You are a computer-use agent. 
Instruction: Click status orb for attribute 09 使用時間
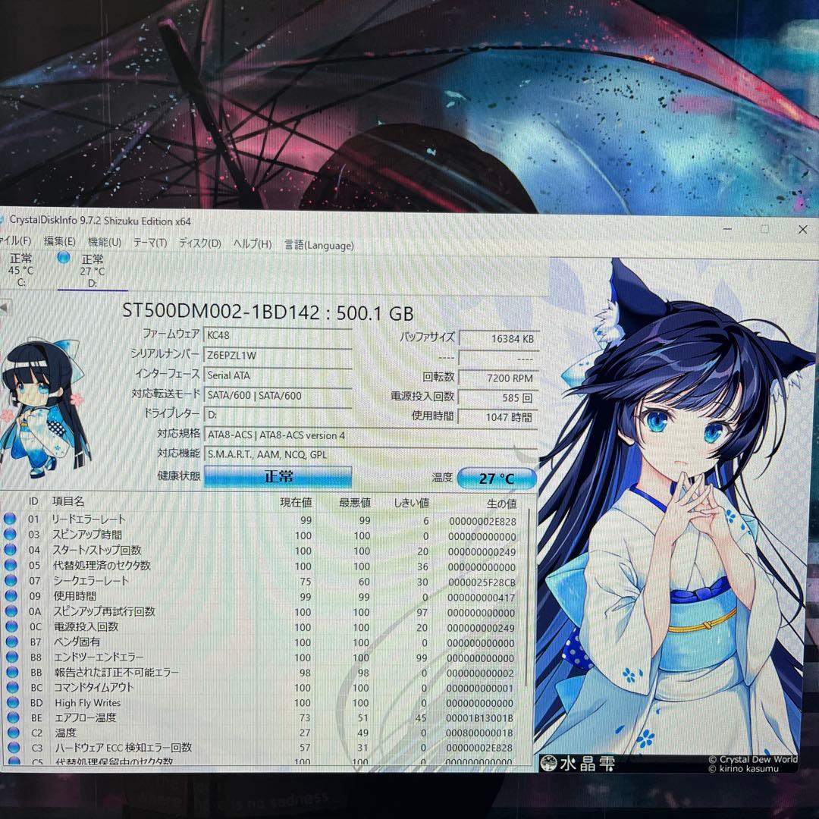click(11, 595)
